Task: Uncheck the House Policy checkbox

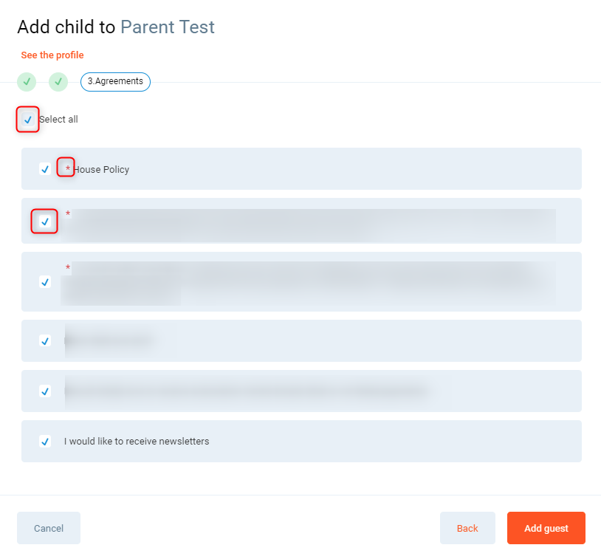Action: [45, 169]
